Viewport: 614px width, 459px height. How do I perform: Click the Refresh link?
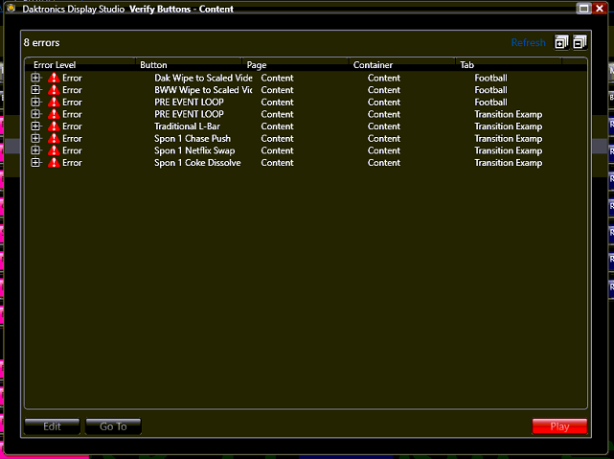pos(528,42)
